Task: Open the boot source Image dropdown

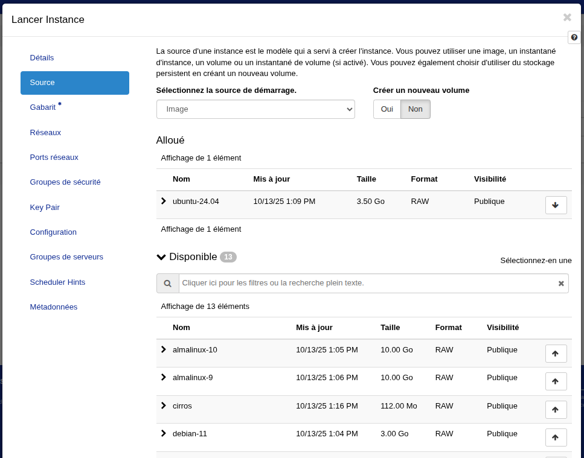Action: pos(255,109)
